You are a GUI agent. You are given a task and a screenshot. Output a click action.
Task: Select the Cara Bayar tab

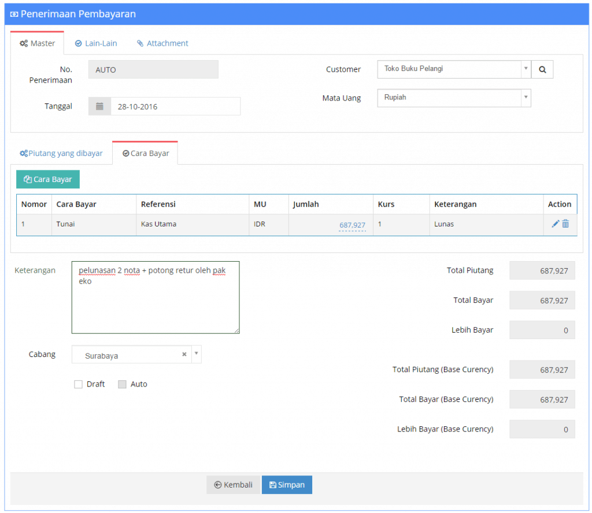tap(145, 153)
